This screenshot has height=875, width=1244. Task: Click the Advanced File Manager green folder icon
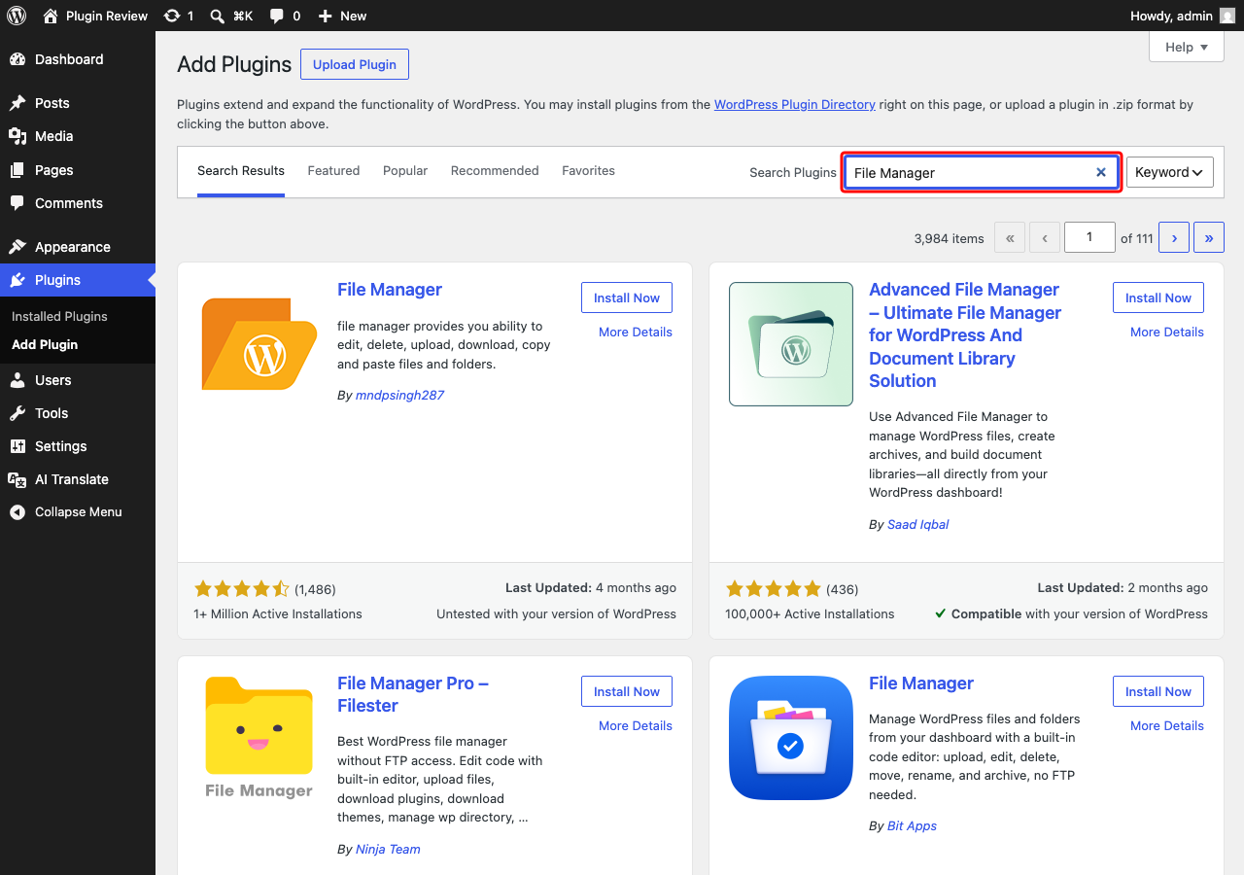coord(791,343)
